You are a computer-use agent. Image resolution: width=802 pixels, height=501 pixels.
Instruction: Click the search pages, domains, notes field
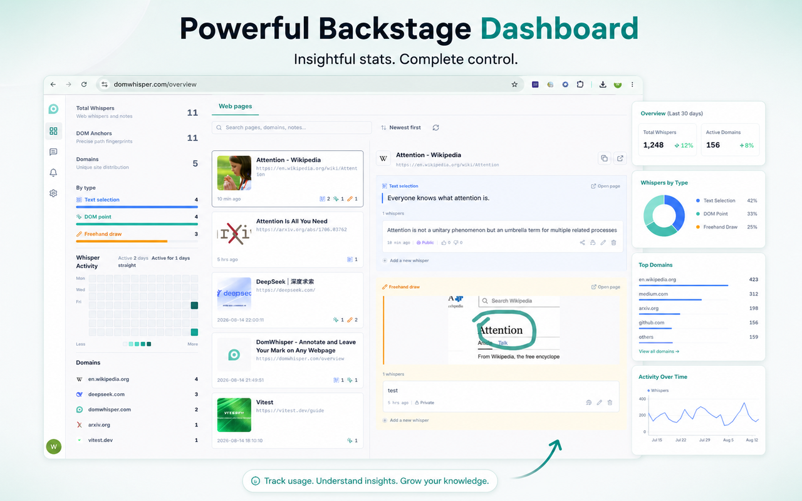pos(291,128)
